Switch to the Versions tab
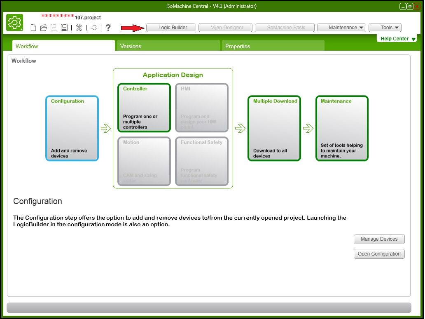The height and width of the screenshot is (319, 425). (168, 46)
